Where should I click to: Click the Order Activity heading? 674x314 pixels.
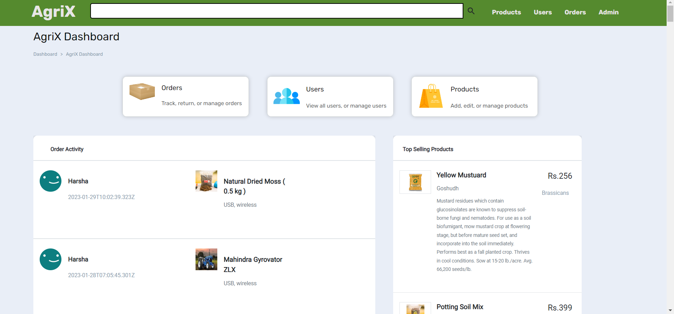click(x=67, y=149)
